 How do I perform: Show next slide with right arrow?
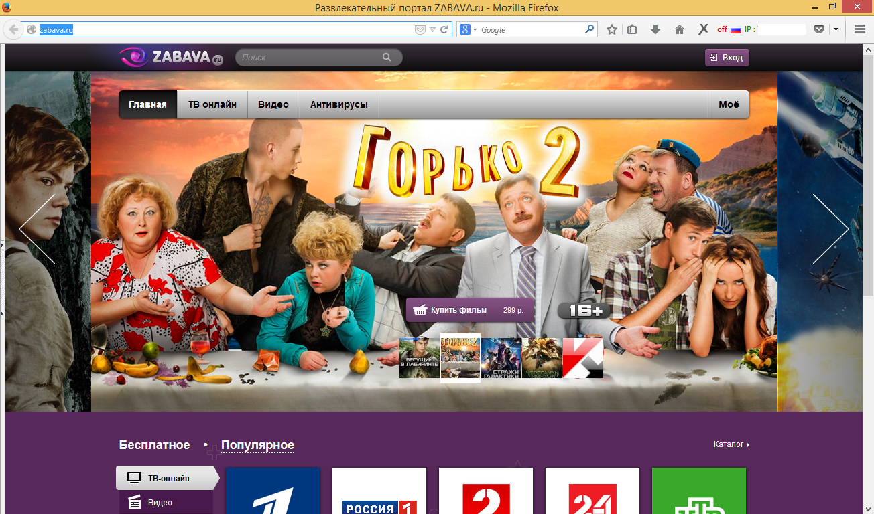coord(831,229)
